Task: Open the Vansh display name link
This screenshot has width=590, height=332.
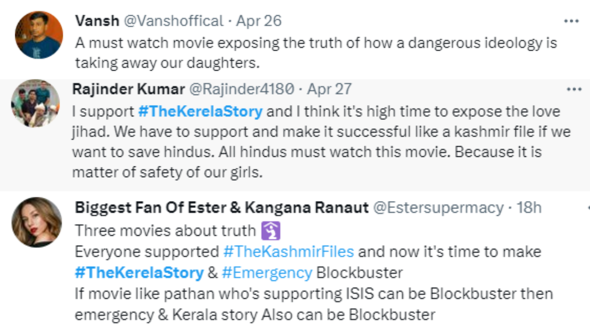Action: [x=97, y=21]
